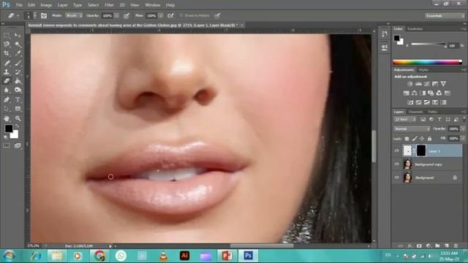Open the layer Kind filter dropdown
468x263 pixels.
(x=405, y=120)
